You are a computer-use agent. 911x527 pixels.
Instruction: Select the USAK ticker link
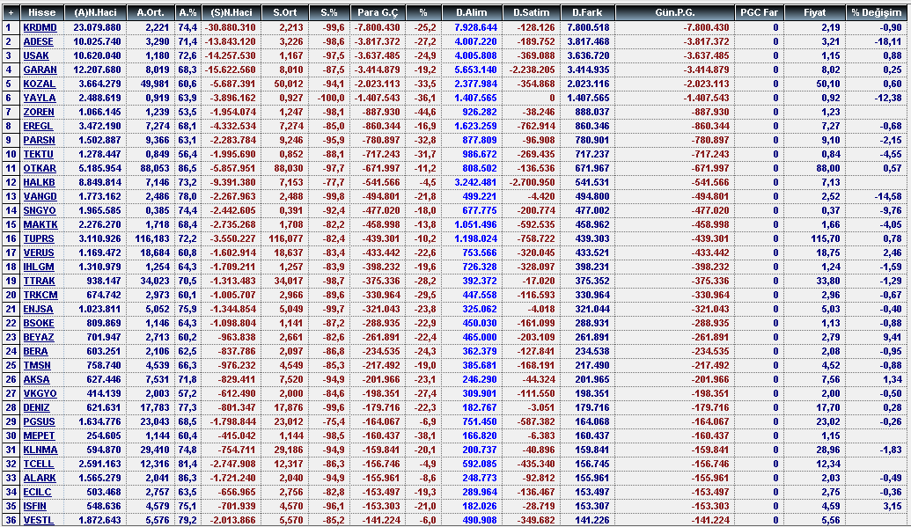click(36, 55)
